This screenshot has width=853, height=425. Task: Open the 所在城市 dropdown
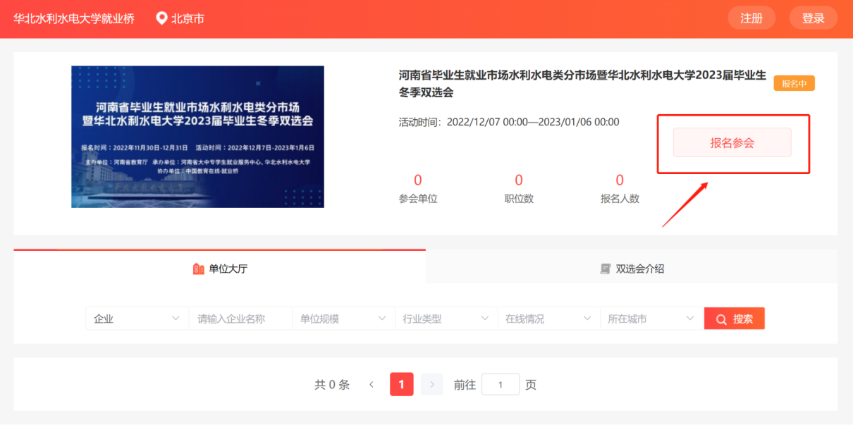(x=651, y=318)
